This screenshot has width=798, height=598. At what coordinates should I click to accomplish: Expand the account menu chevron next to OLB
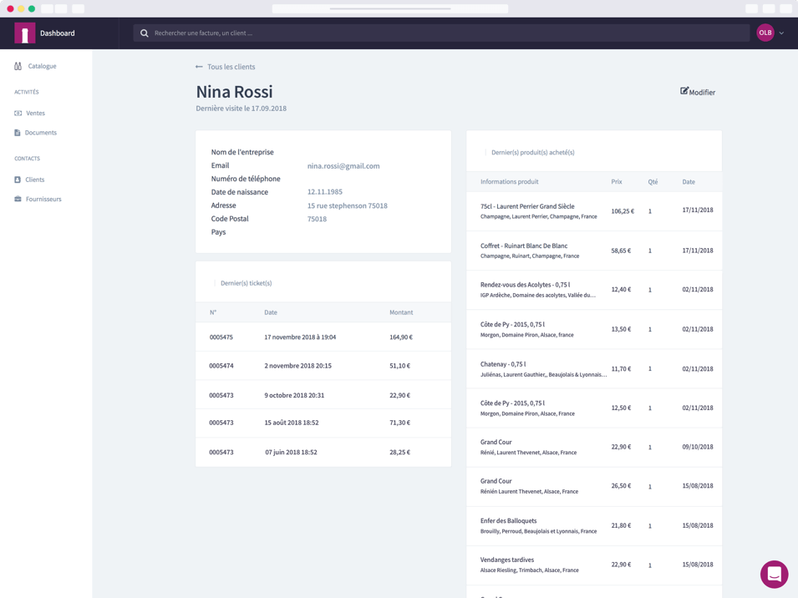click(x=780, y=33)
